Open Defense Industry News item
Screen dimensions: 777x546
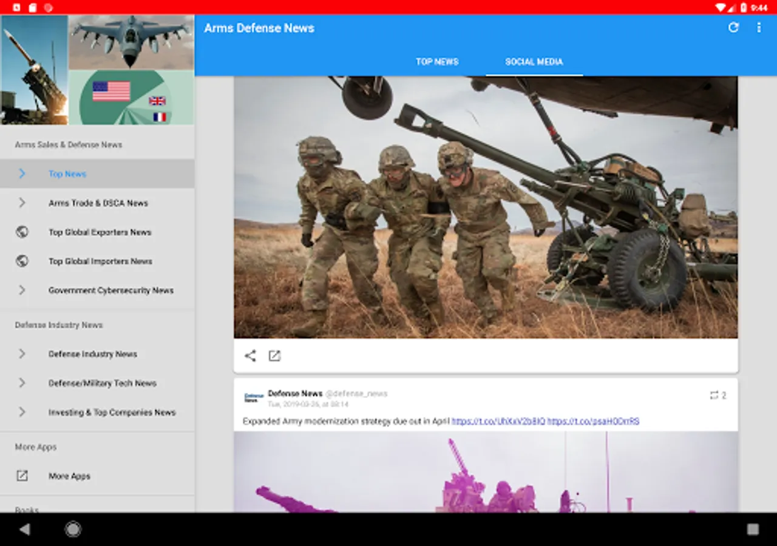pyautogui.click(x=97, y=354)
